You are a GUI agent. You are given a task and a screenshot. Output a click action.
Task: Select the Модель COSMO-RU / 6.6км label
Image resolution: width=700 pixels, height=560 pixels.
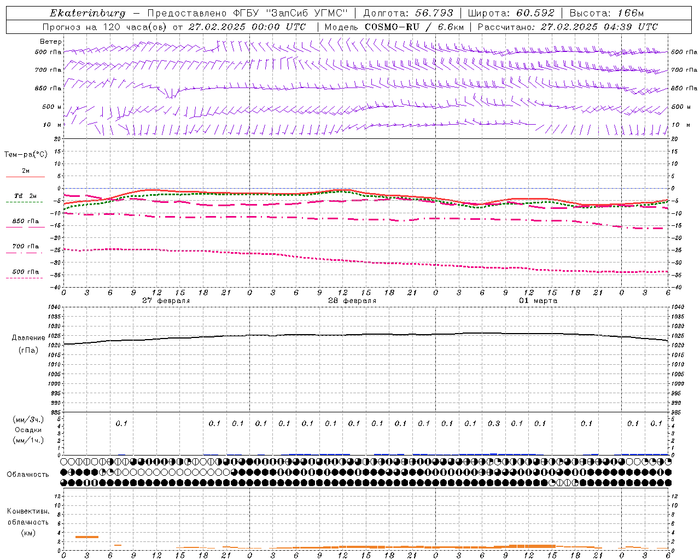(x=394, y=27)
